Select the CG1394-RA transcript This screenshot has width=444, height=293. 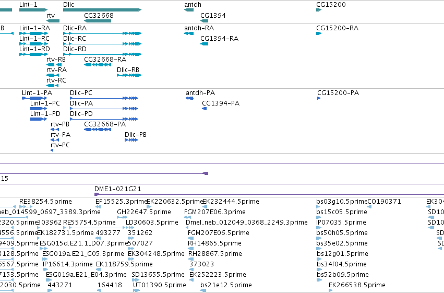[x=204, y=44]
